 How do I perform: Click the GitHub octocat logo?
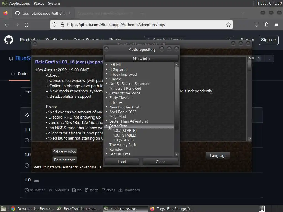click(9, 40)
